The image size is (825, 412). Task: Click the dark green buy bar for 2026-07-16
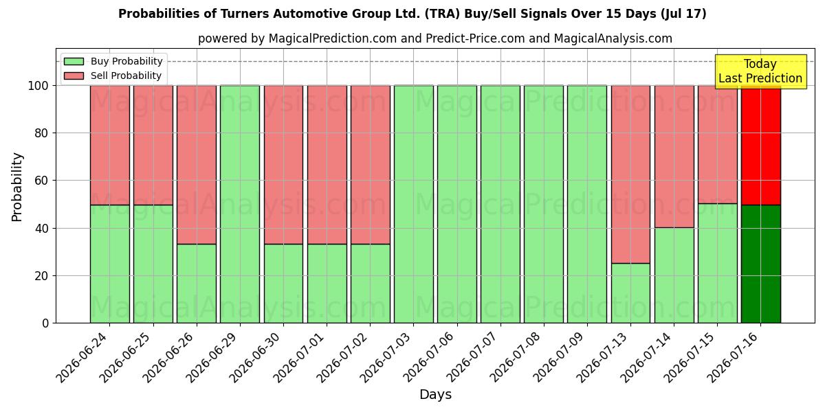760,264
